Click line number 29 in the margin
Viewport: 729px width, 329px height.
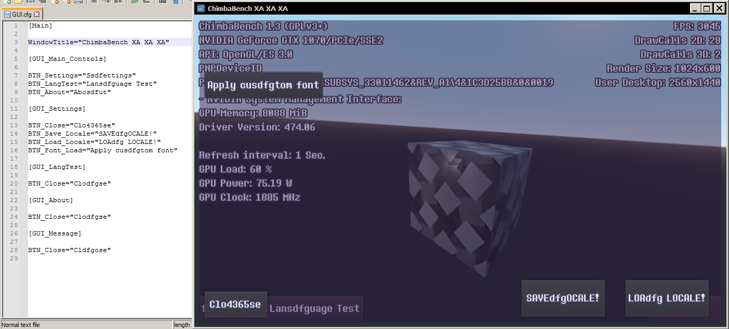15,258
